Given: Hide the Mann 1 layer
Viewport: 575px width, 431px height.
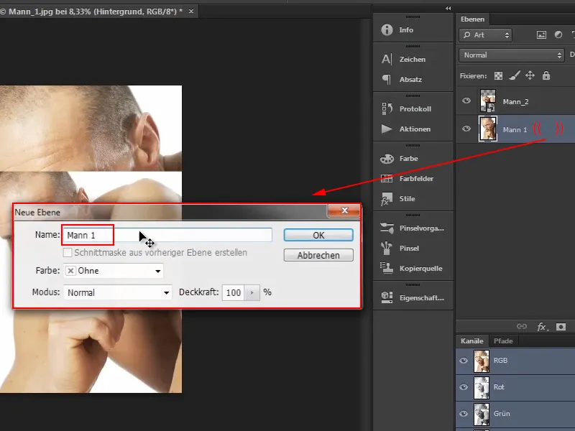Looking at the screenshot, I should pyautogui.click(x=466, y=129).
